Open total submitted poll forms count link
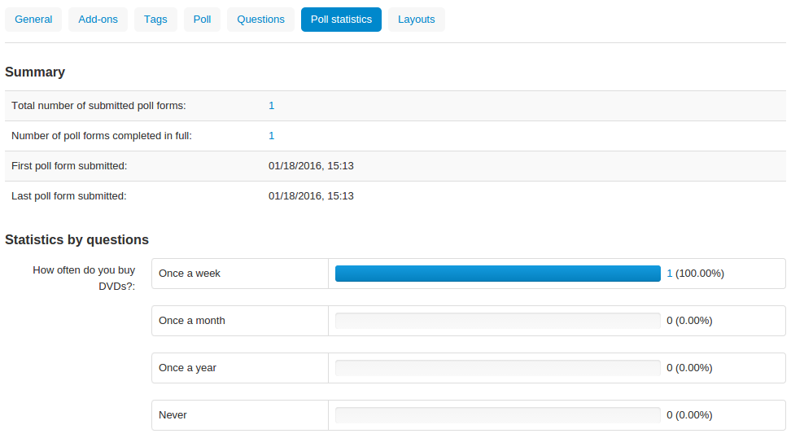Viewport: 791px width, 438px height. point(272,106)
